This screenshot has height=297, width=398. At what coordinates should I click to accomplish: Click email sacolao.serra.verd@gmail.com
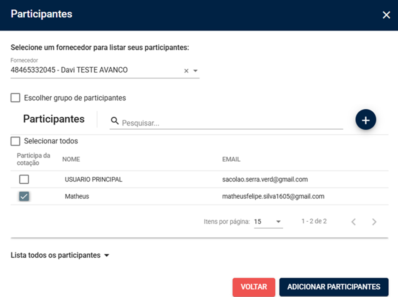pyautogui.click(x=265, y=179)
